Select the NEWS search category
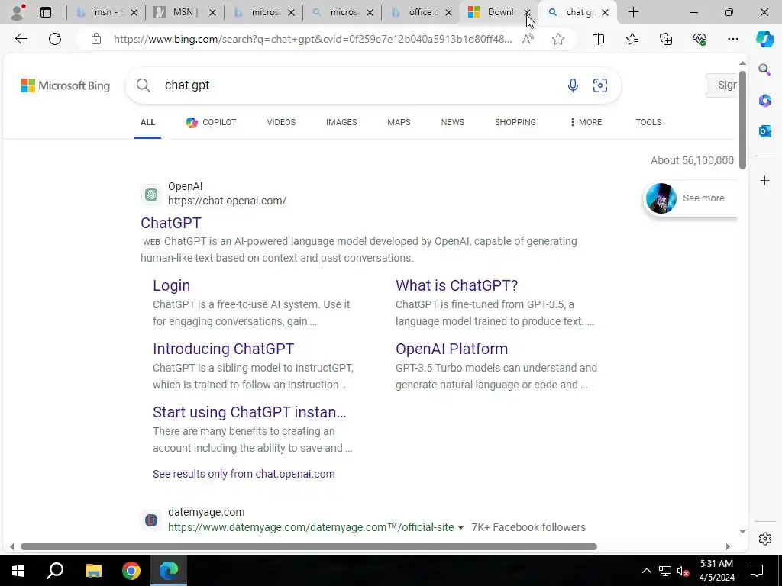The height and width of the screenshot is (586, 782). click(x=452, y=122)
